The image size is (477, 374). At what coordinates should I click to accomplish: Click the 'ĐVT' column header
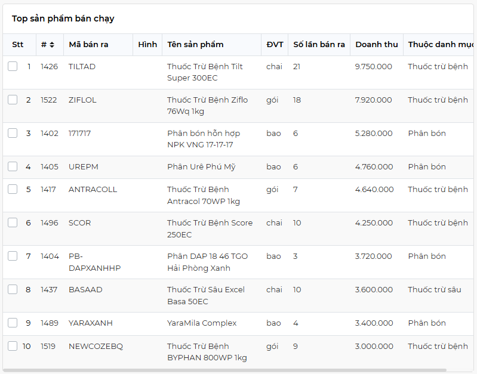[275, 45]
